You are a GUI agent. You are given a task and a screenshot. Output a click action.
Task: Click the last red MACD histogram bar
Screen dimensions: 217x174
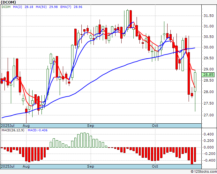(x=195, y=155)
